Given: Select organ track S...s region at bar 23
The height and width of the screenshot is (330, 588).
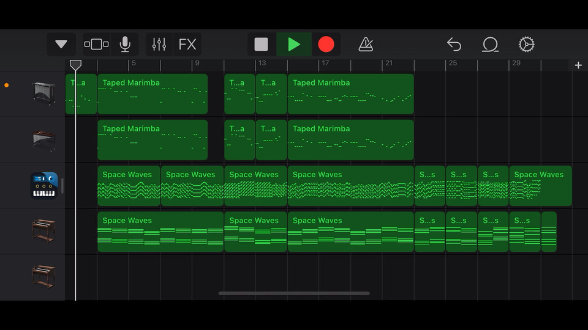Looking at the screenshot, I should pyautogui.click(x=430, y=232).
